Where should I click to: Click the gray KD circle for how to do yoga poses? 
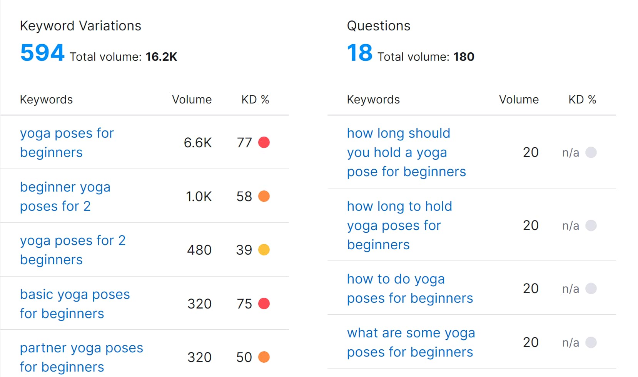(591, 288)
